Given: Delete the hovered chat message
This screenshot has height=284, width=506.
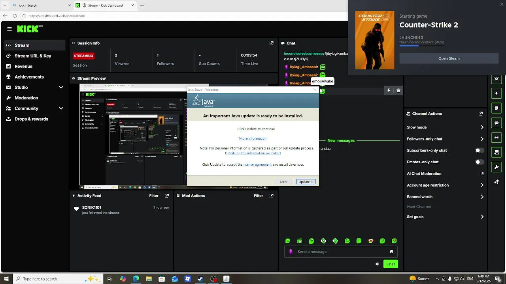Looking at the screenshot, I should [x=398, y=91].
